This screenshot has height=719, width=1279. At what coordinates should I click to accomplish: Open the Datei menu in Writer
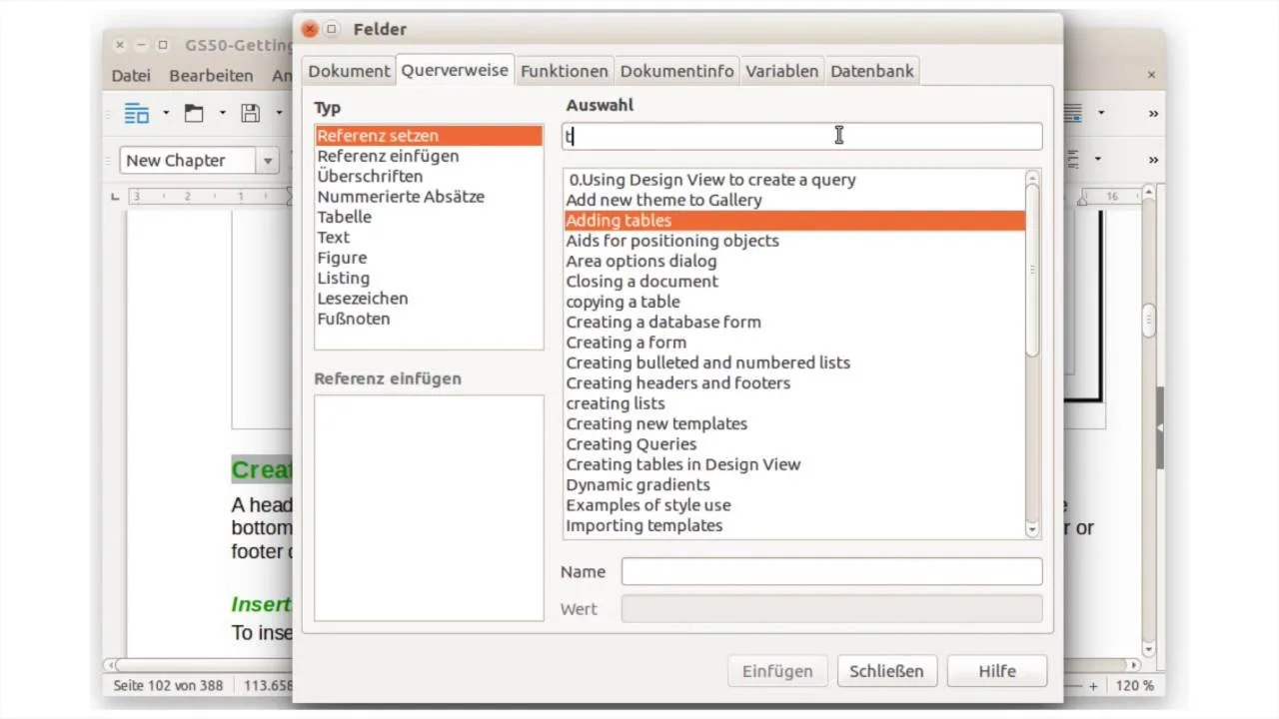(131, 76)
